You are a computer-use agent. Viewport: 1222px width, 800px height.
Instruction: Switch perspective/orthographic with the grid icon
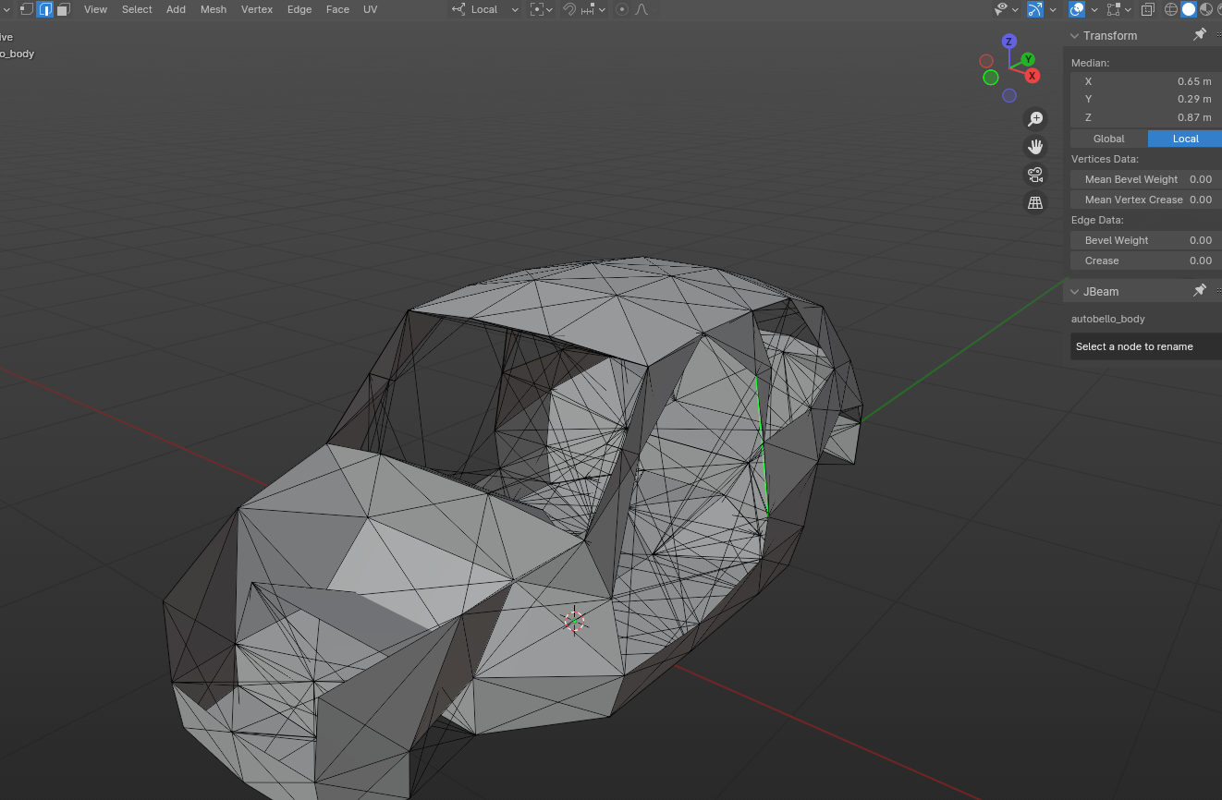(1035, 202)
